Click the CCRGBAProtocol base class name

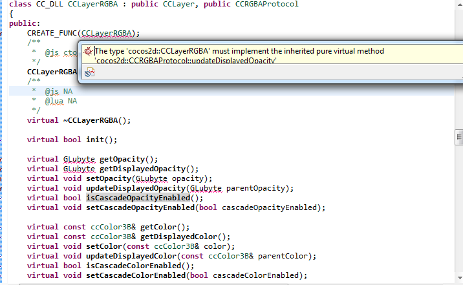267,4
